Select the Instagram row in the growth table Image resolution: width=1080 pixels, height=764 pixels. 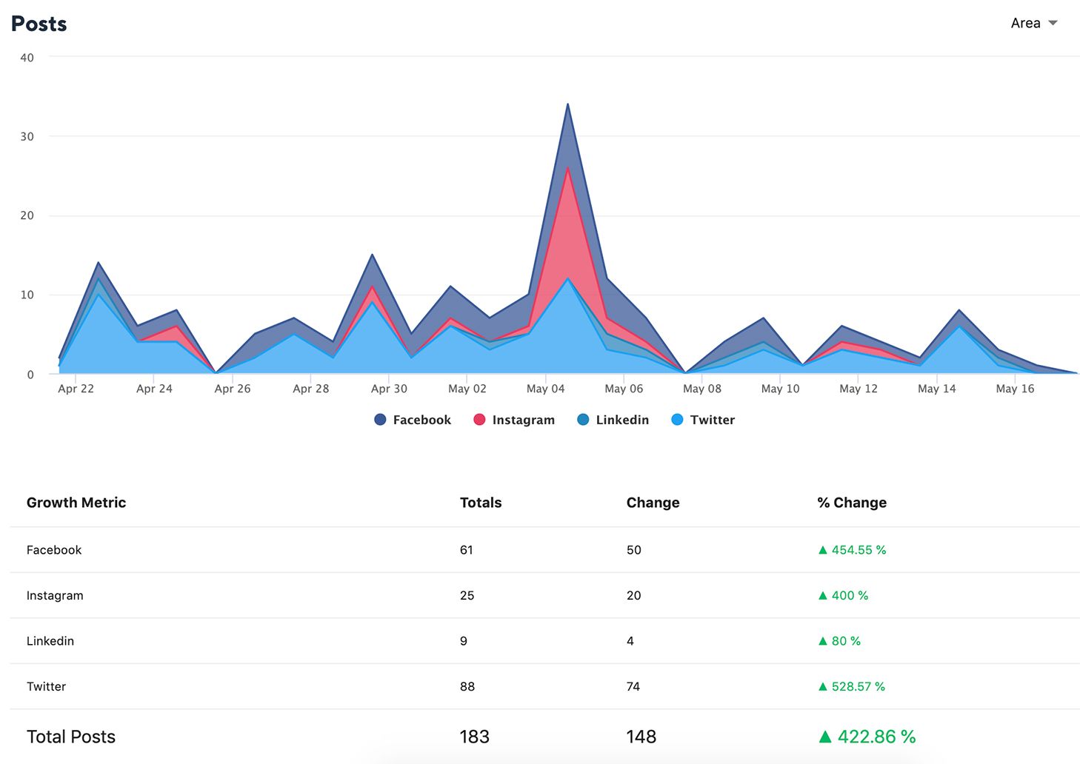pyautogui.click(x=55, y=595)
